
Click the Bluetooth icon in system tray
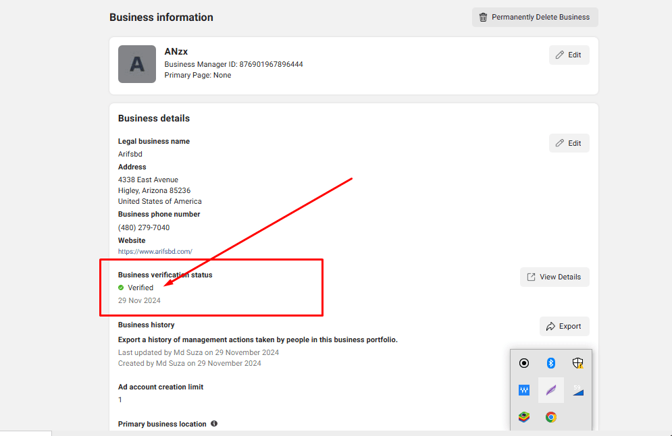click(x=550, y=363)
